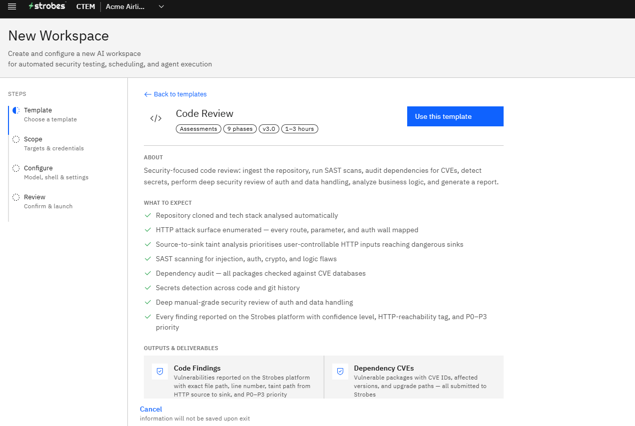Click checkmark next to Every finding reported item
Image resolution: width=635 pixels, height=426 pixels.
coord(147,317)
